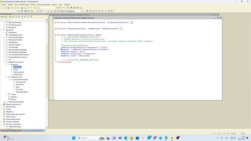
Task: Open Yandex browser from the taskbar
Action: tap(143, 138)
